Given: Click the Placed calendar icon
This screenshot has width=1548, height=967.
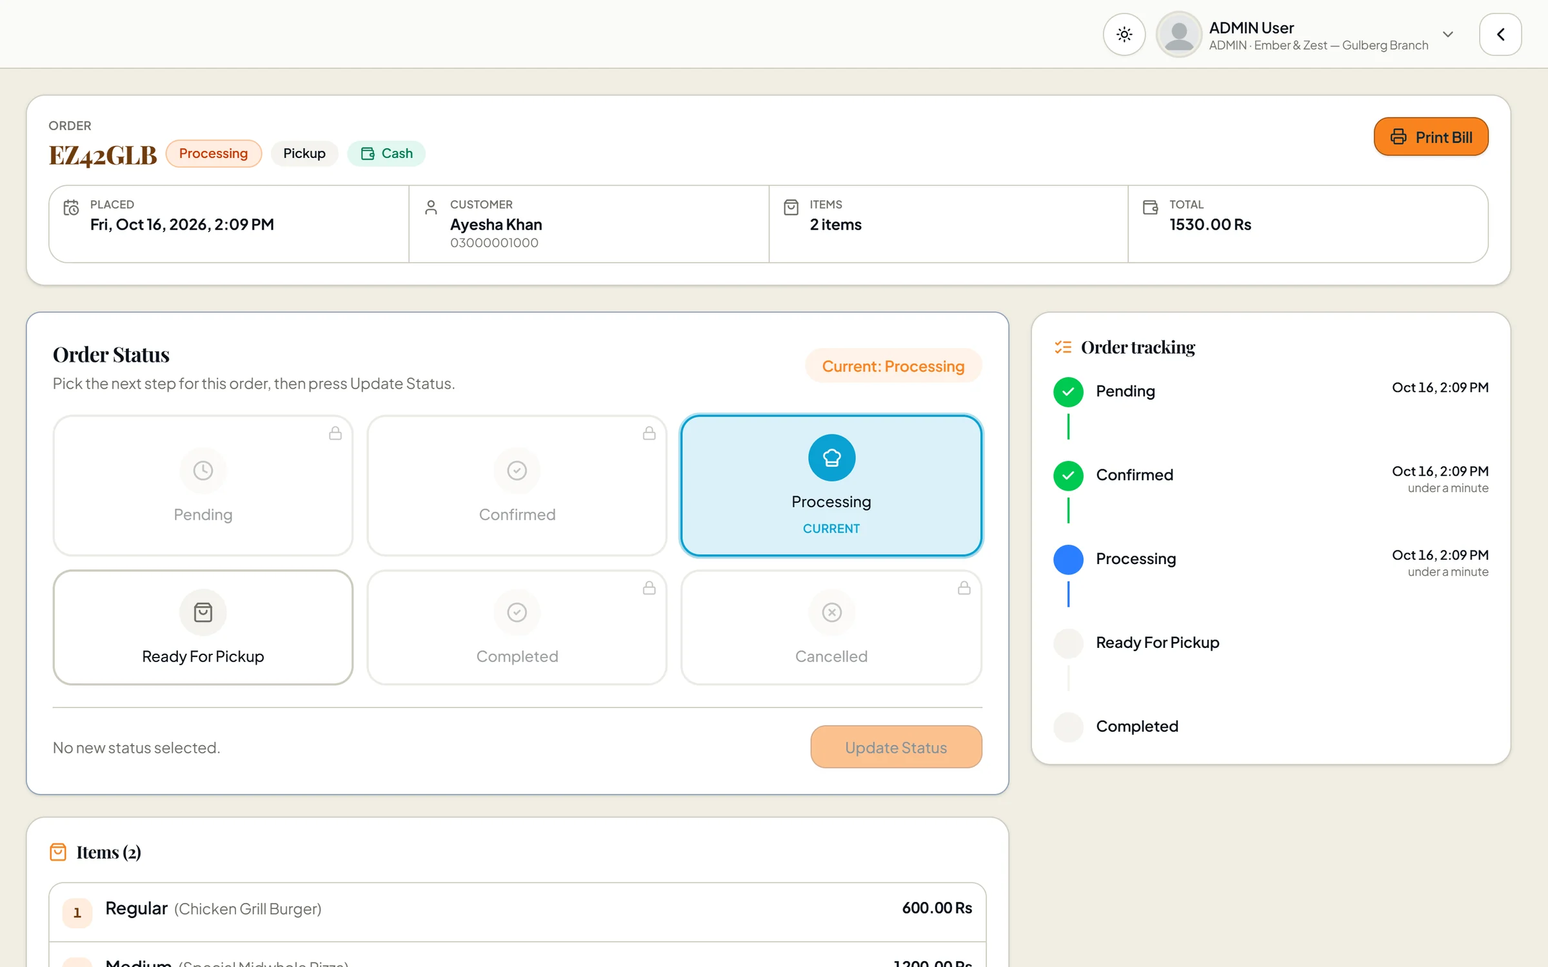Looking at the screenshot, I should [x=72, y=208].
